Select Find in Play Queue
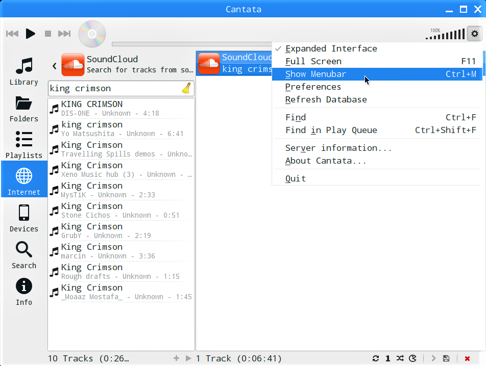Viewport: 486px width, 366px height. pos(377,130)
